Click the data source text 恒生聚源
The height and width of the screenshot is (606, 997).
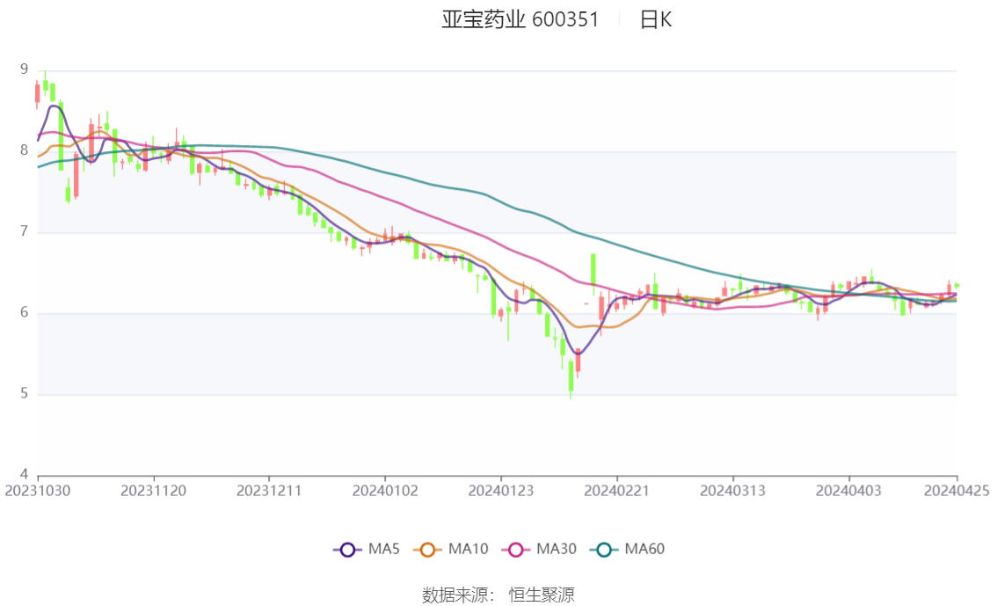(541, 595)
